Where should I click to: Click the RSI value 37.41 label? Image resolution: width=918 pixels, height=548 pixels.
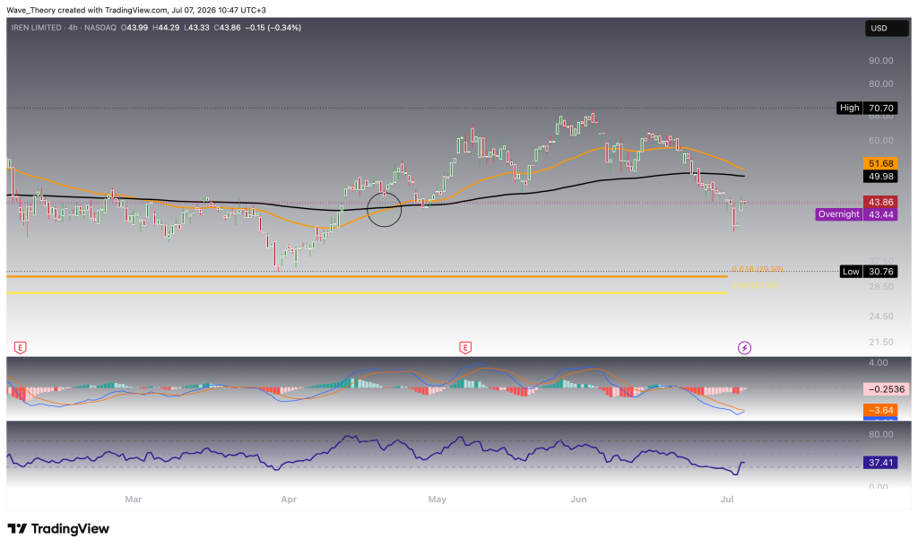(880, 463)
